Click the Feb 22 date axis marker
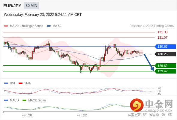177x120 pixels. click(82, 115)
